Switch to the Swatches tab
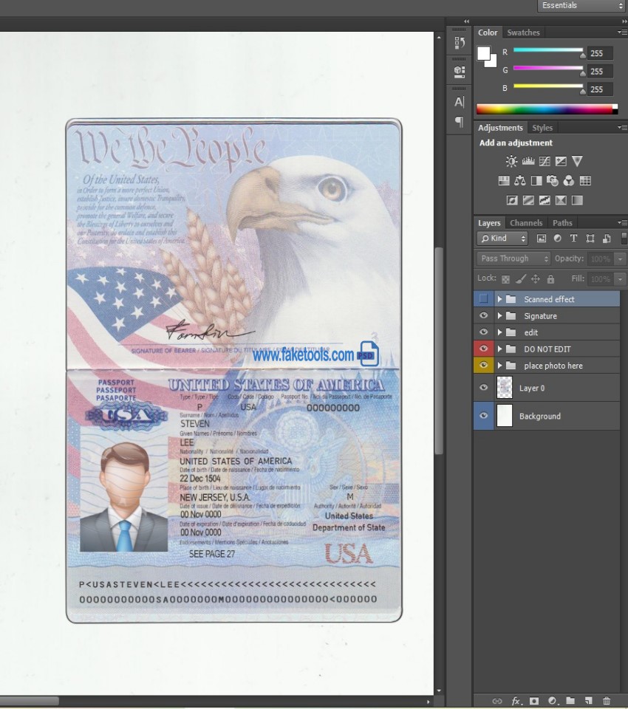This screenshot has height=709, width=628. click(x=524, y=32)
